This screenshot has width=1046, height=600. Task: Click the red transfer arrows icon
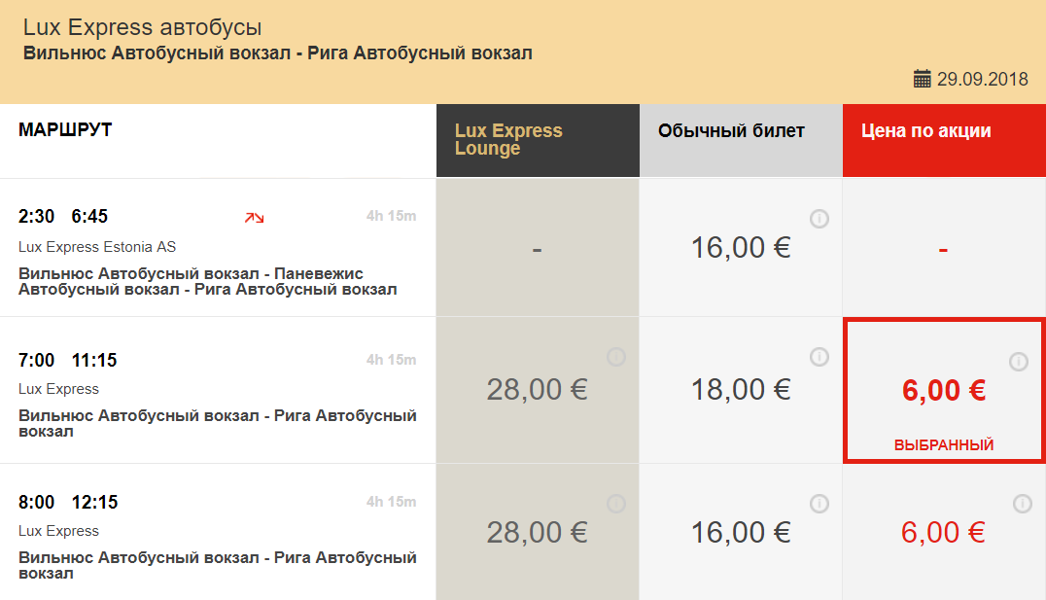pyautogui.click(x=254, y=217)
